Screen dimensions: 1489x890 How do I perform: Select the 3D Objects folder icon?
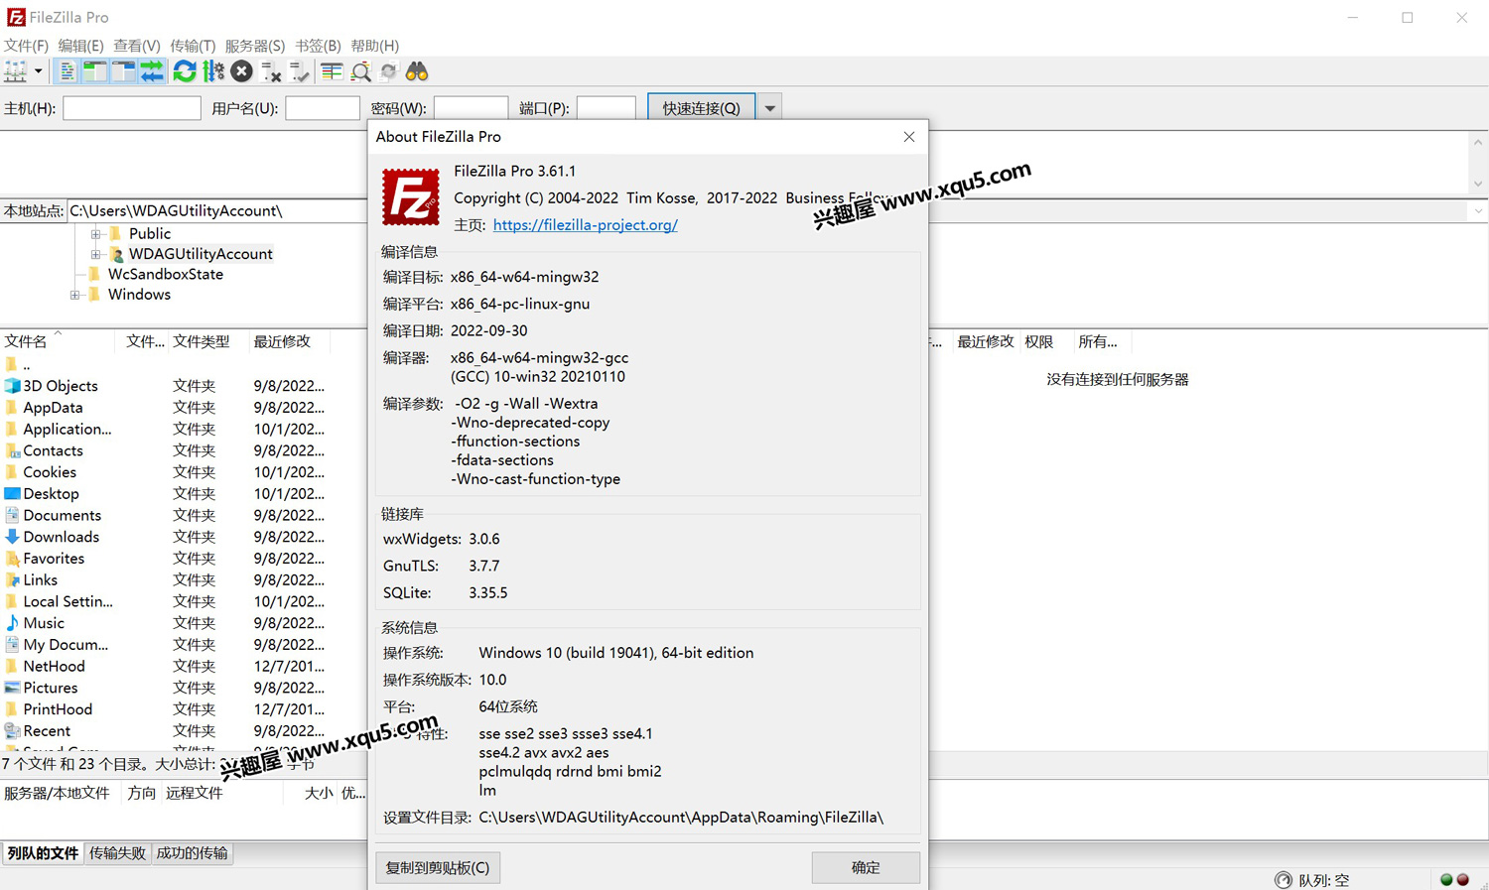click(x=12, y=386)
